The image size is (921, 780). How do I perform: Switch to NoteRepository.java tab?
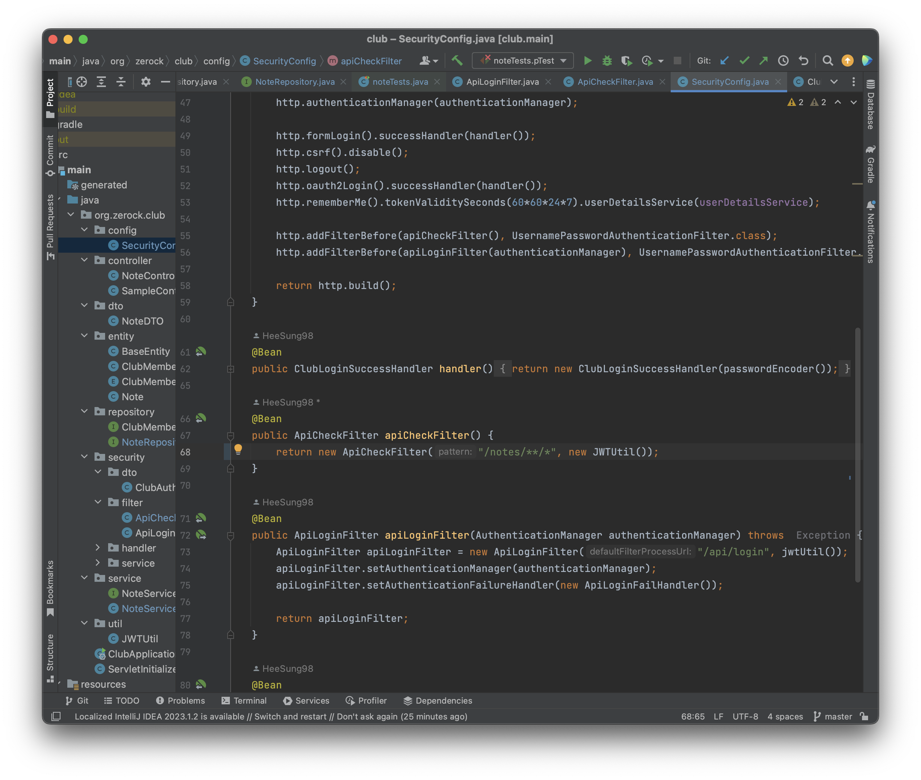pyautogui.click(x=295, y=82)
